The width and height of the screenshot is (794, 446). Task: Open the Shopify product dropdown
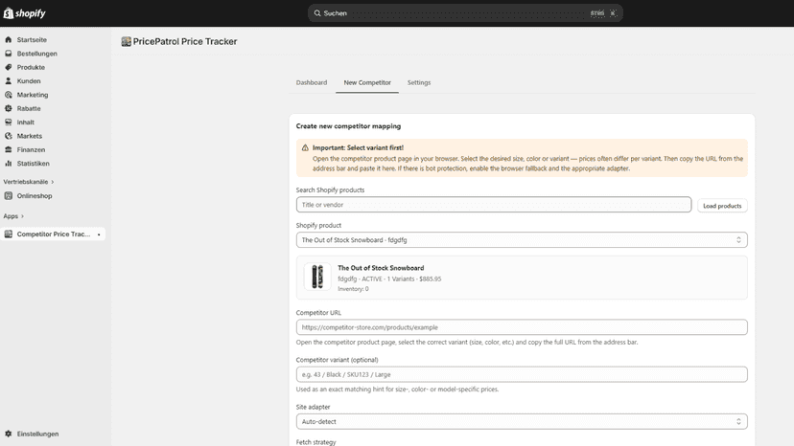pyautogui.click(x=522, y=239)
